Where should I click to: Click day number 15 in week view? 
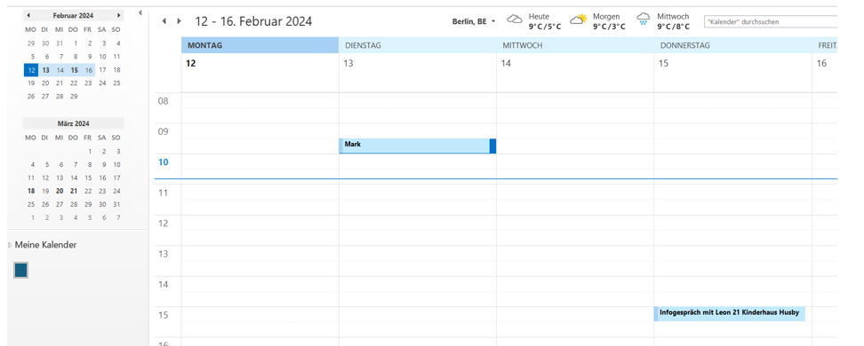click(x=663, y=63)
